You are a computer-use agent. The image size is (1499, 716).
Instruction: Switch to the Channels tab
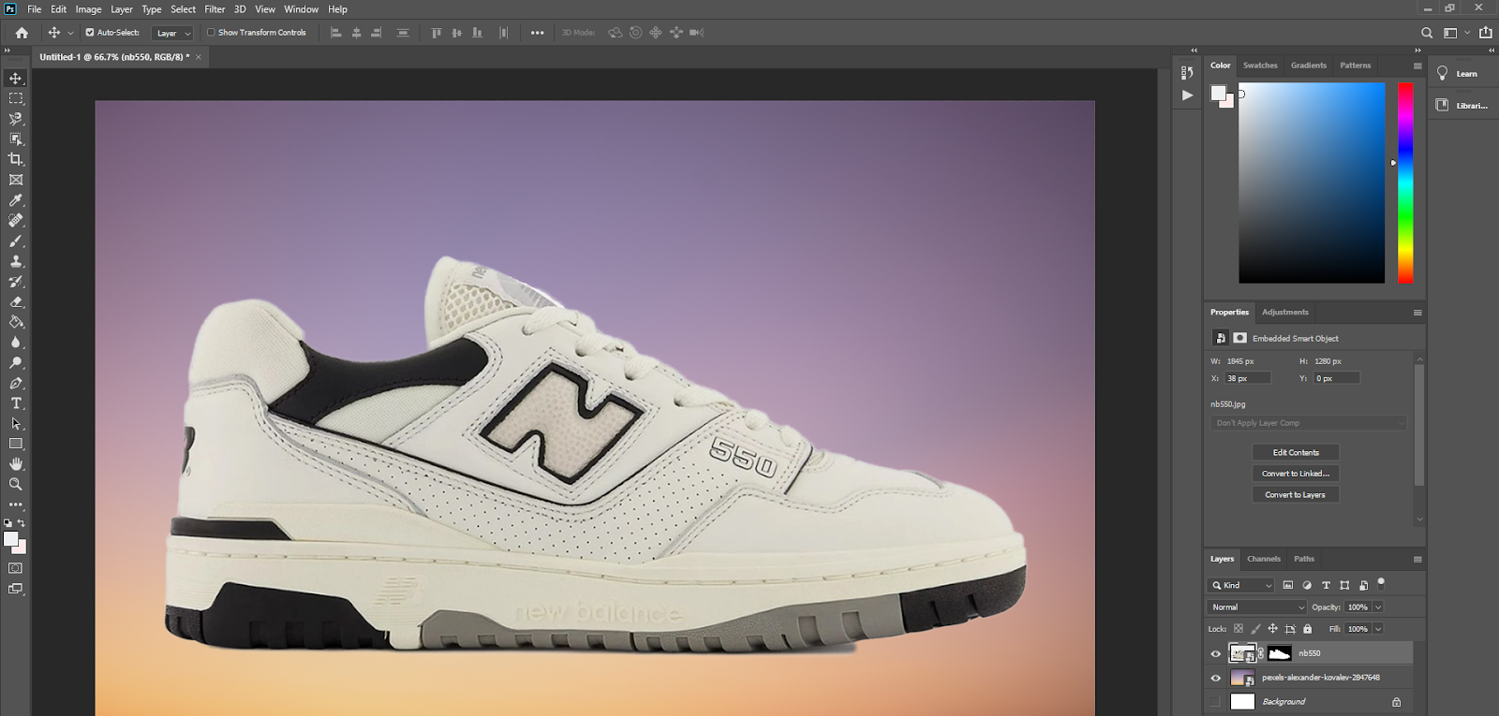click(x=1263, y=559)
